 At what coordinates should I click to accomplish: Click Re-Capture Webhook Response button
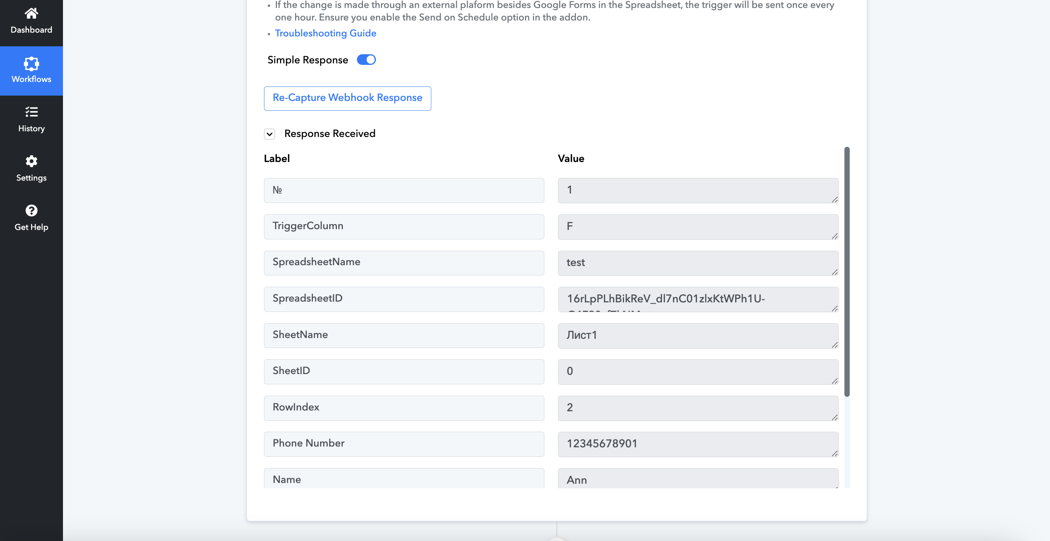pos(347,98)
